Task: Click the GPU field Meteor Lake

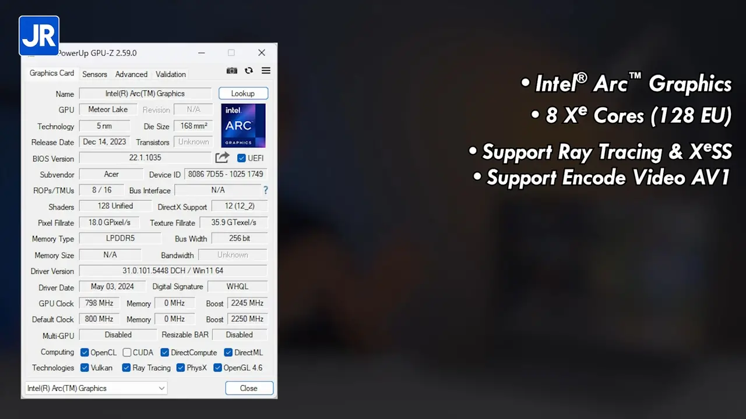Action: 108,109
